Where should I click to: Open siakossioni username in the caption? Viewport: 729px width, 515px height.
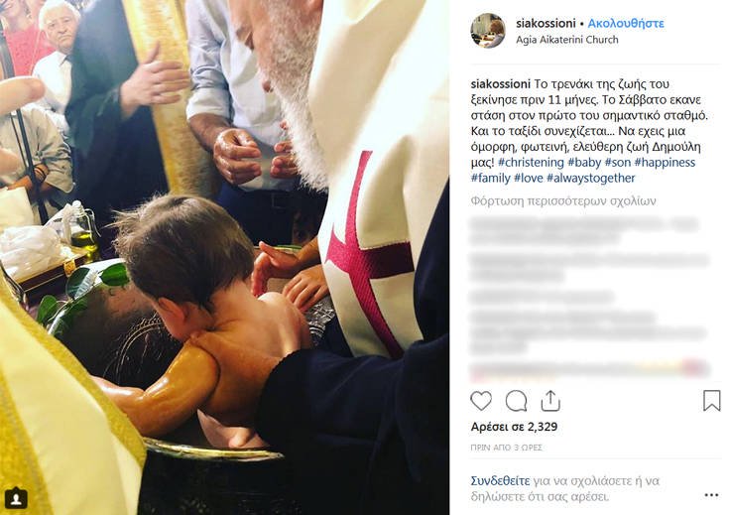coord(501,84)
